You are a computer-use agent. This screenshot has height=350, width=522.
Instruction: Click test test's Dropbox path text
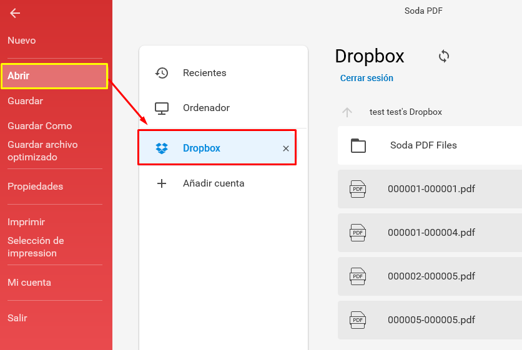405,112
